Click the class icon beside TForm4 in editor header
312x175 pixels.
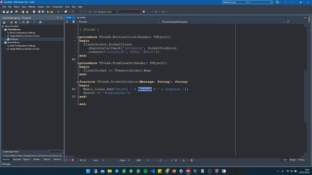click(x=74, y=22)
